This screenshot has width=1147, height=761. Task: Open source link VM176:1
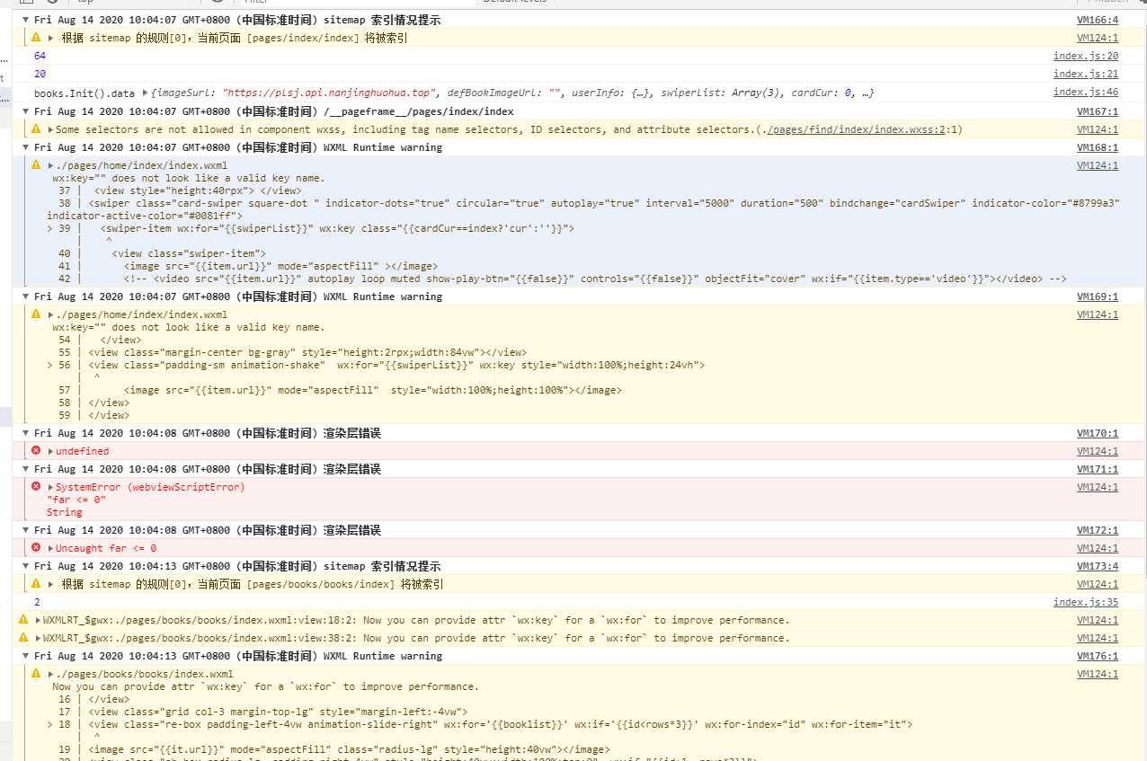tap(1098, 656)
